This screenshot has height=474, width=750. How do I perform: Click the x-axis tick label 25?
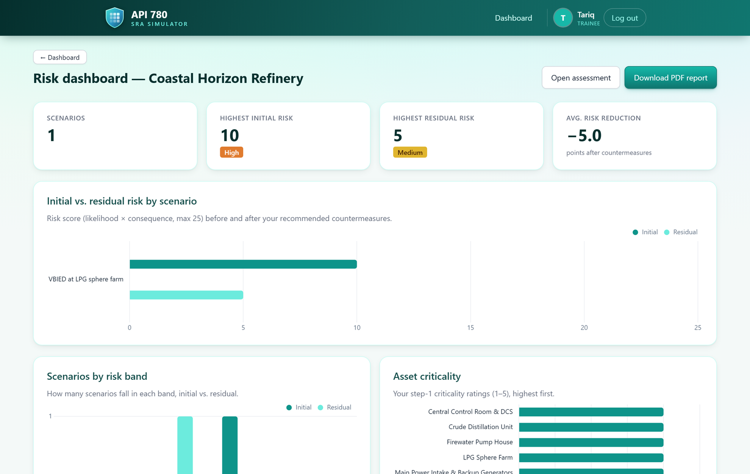(697, 327)
